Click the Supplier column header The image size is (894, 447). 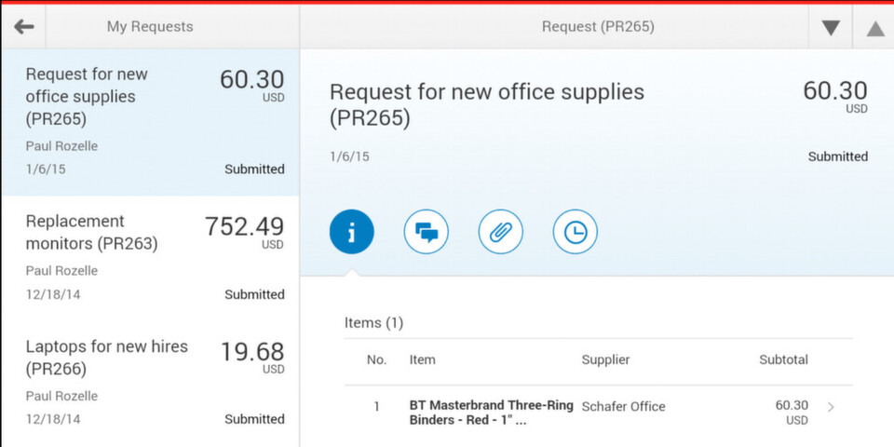(x=605, y=359)
